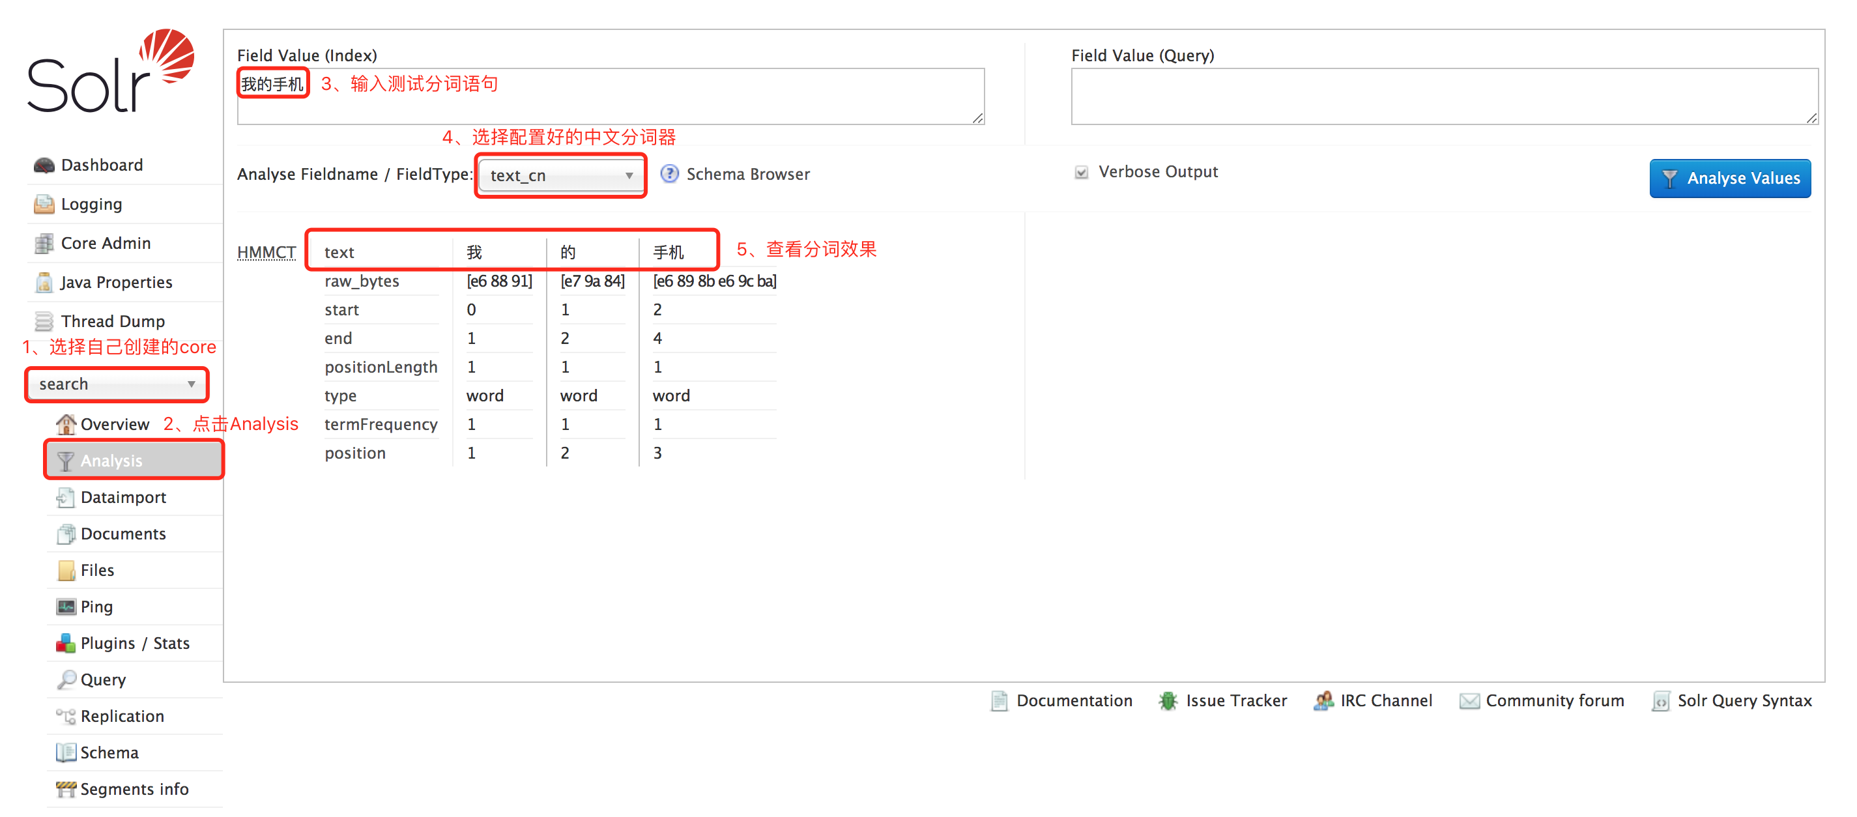Click the Field Value (Index) text area
Screen dimensions: 1857x817
tap(611, 96)
